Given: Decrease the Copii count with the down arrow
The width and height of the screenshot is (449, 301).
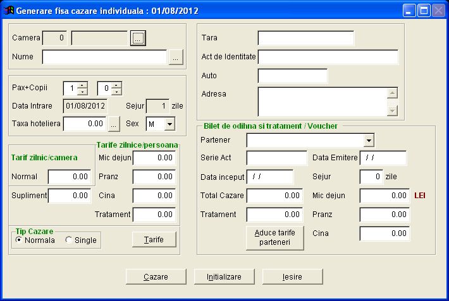Looking at the screenshot, I should [x=116, y=91].
